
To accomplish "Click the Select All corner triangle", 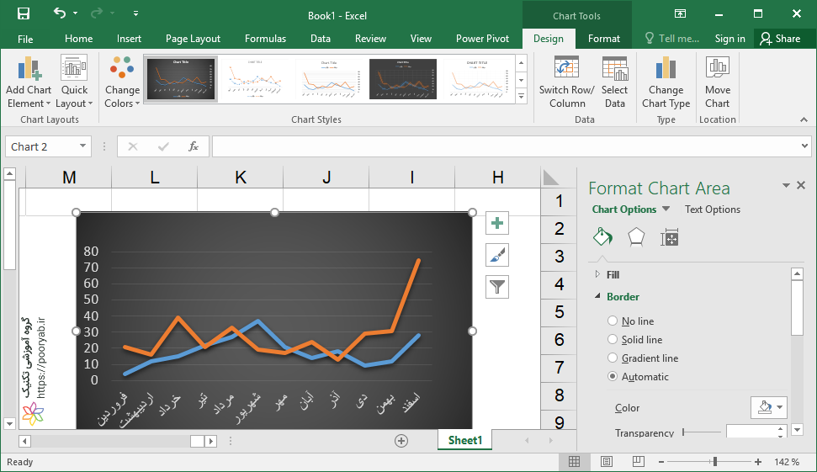I will pyautogui.click(x=551, y=178).
